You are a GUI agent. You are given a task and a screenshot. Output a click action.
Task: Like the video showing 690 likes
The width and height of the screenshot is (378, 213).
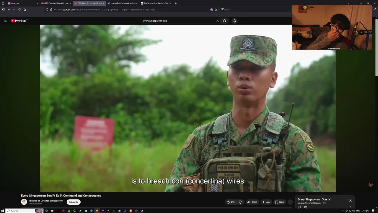(231, 202)
